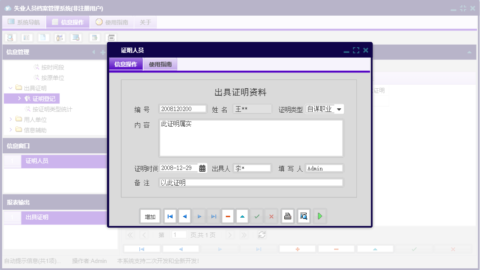Delete current record using red minus icon
The height and width of the screenshot is (270, 480).
tap(228, 216)
